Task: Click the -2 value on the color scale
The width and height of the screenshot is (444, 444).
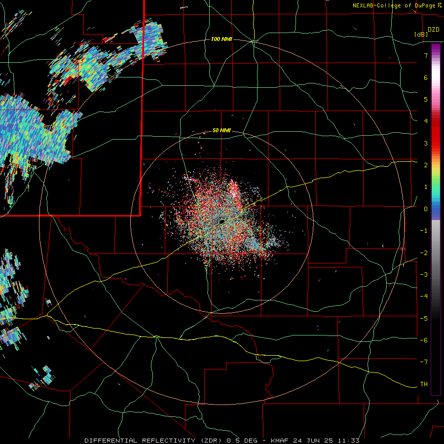Action: coord(424,253)
